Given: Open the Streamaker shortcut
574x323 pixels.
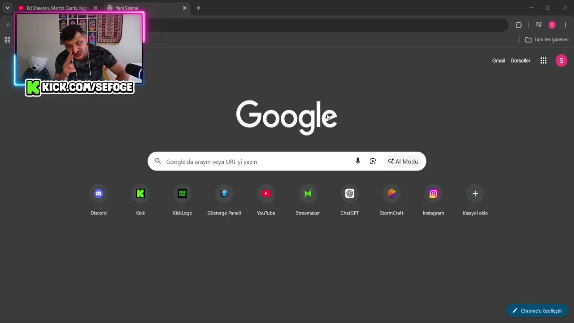Looking at the screenshot, I should coord(308,201).
